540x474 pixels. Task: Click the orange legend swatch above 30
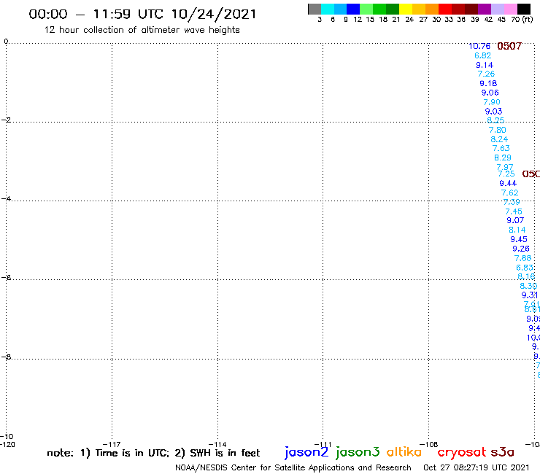click(432, 9)
